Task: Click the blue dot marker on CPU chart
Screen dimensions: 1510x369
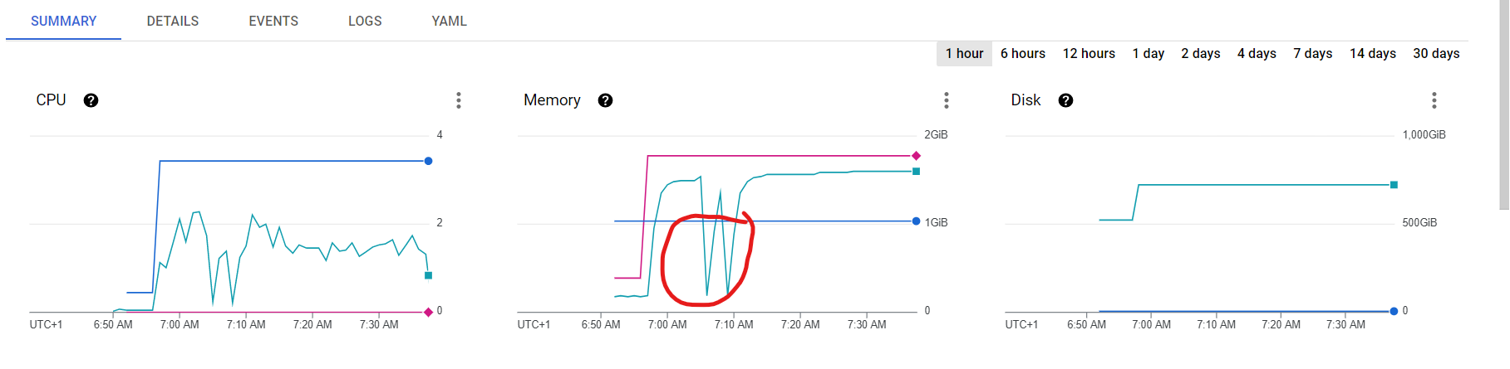Action: pyautogui.click(x=429, y=161)
